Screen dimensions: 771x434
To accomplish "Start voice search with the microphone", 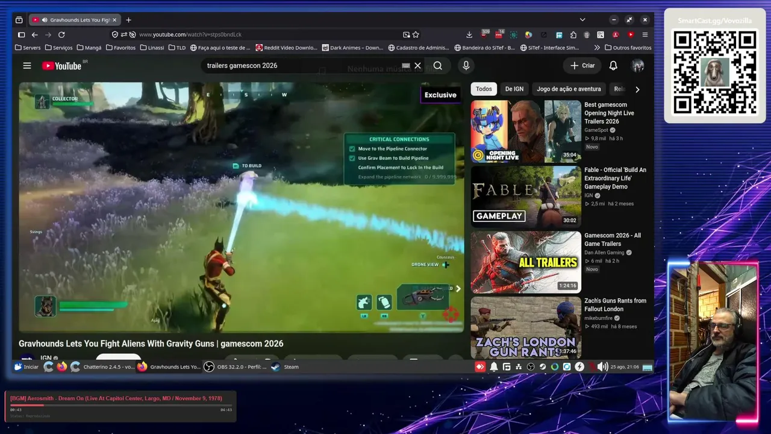I will coord(466,66).
